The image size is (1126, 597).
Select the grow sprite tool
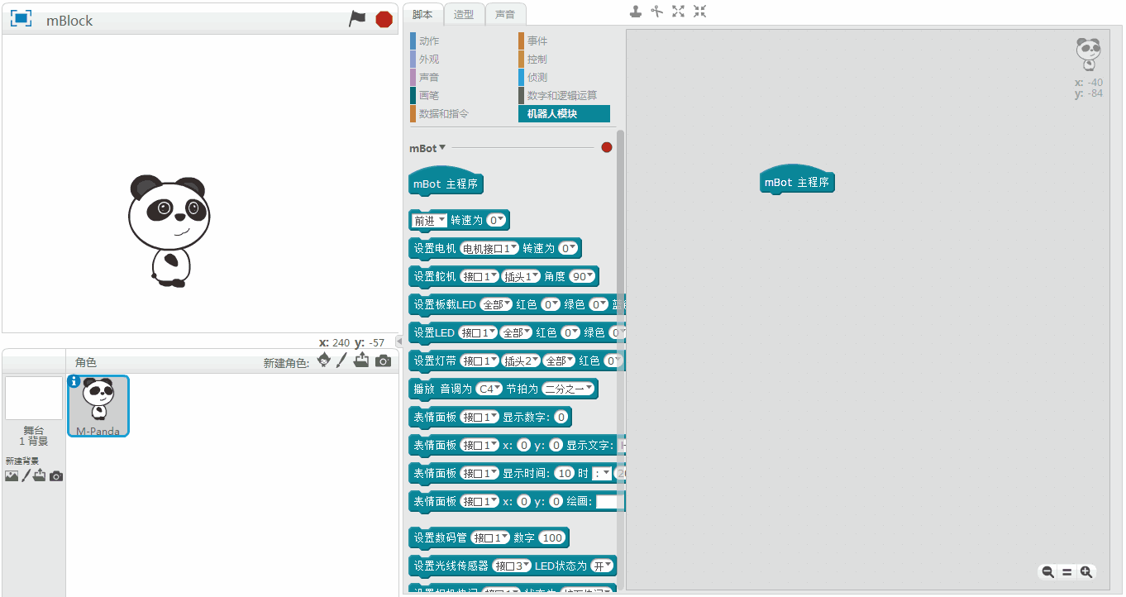(678, 11)
